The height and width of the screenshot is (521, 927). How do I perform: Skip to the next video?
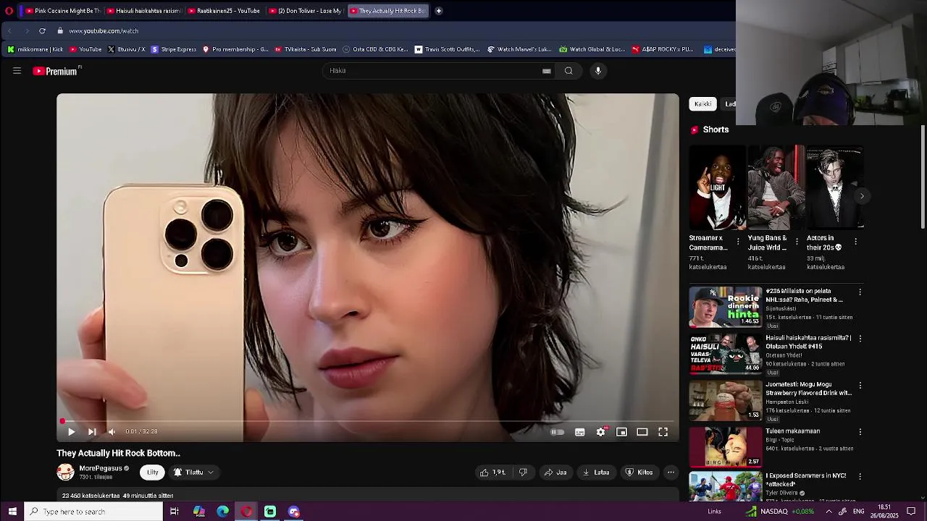pyautogui.click(x=92, y=432)
